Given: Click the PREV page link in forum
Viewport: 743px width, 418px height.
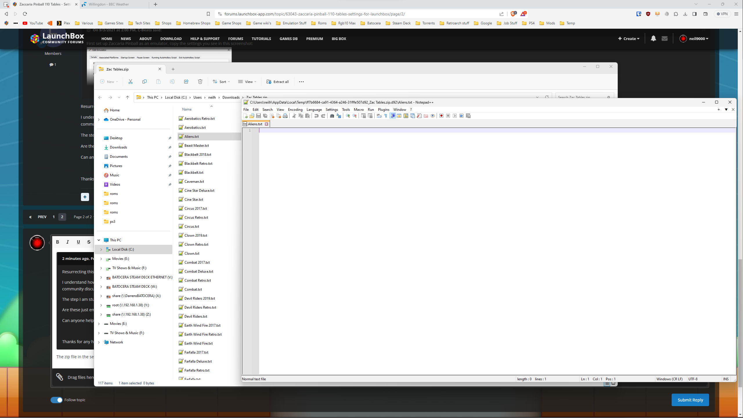Looking at the screenshot, I should 42,217.
